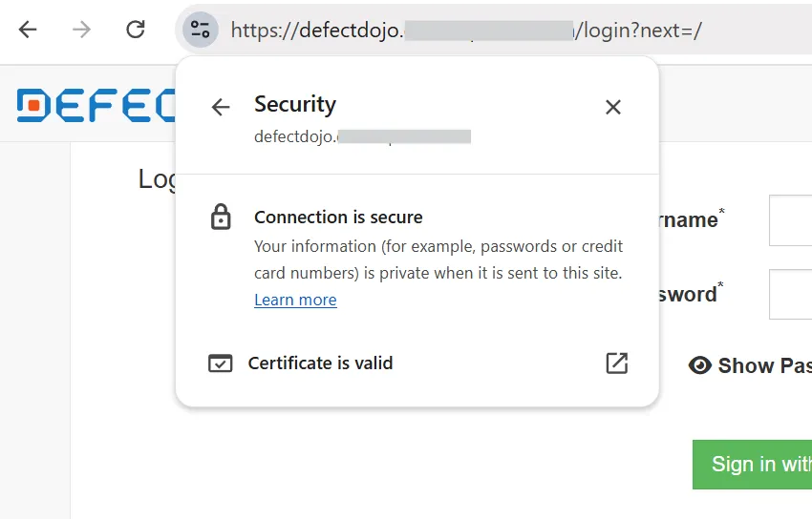Viewport: 812px width, 519px height.
Task: Go back using the Security popup arrow
Action: (221, 107)
